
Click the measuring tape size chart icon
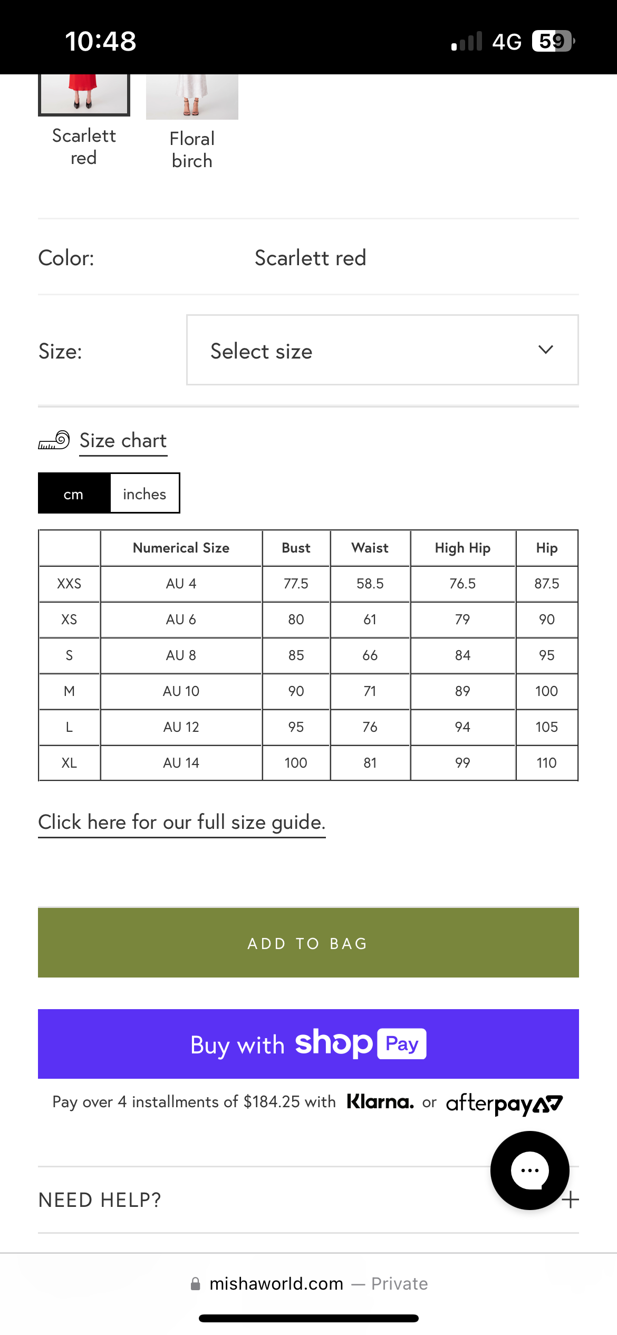click(x=54, y=440)
